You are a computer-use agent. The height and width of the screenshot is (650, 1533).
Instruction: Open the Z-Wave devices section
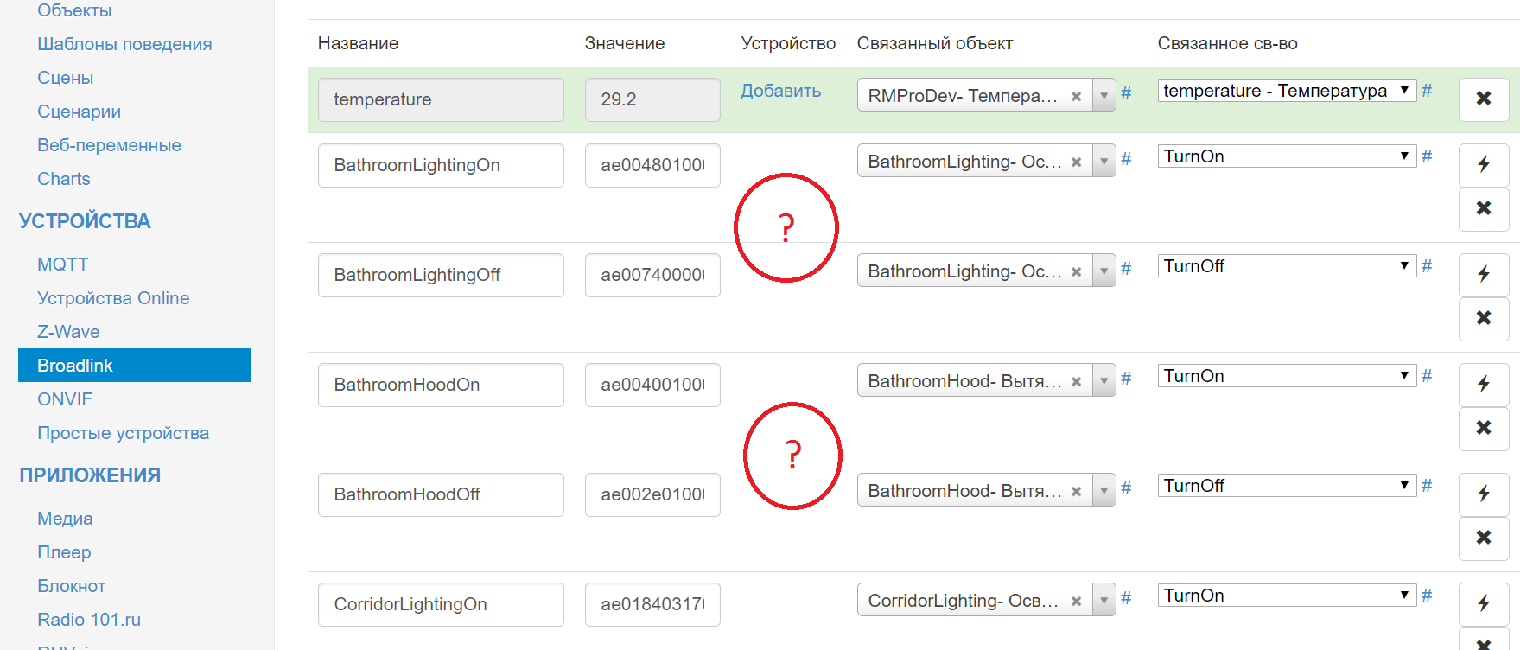(68, 332)
